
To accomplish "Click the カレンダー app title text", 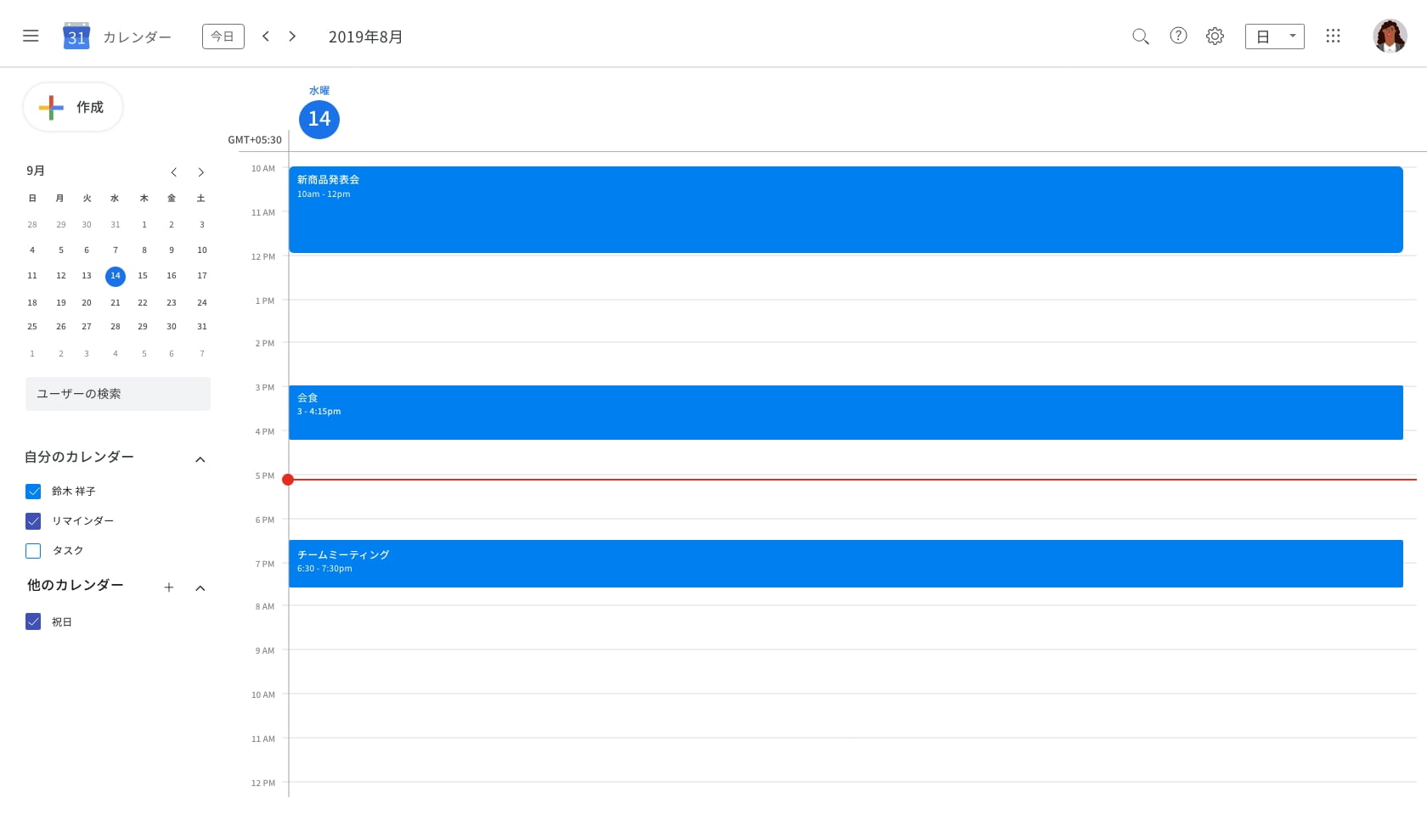I will click(137, 37).
